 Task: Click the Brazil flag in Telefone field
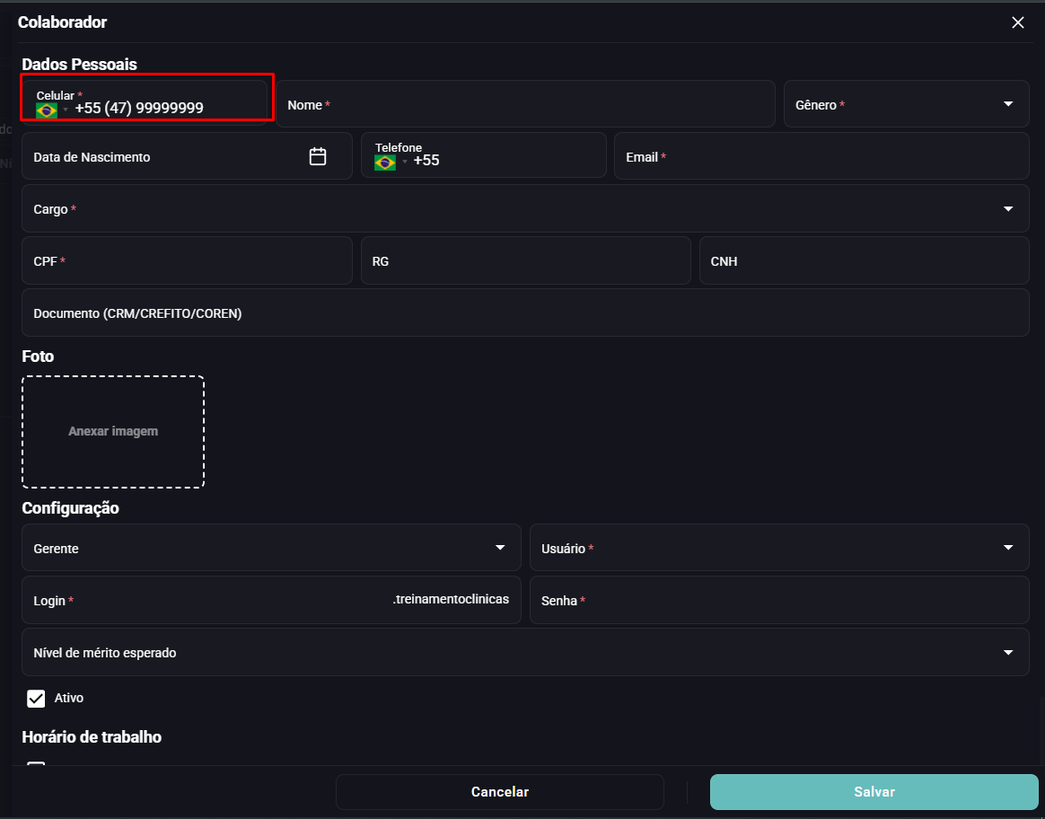pos(385,162)
